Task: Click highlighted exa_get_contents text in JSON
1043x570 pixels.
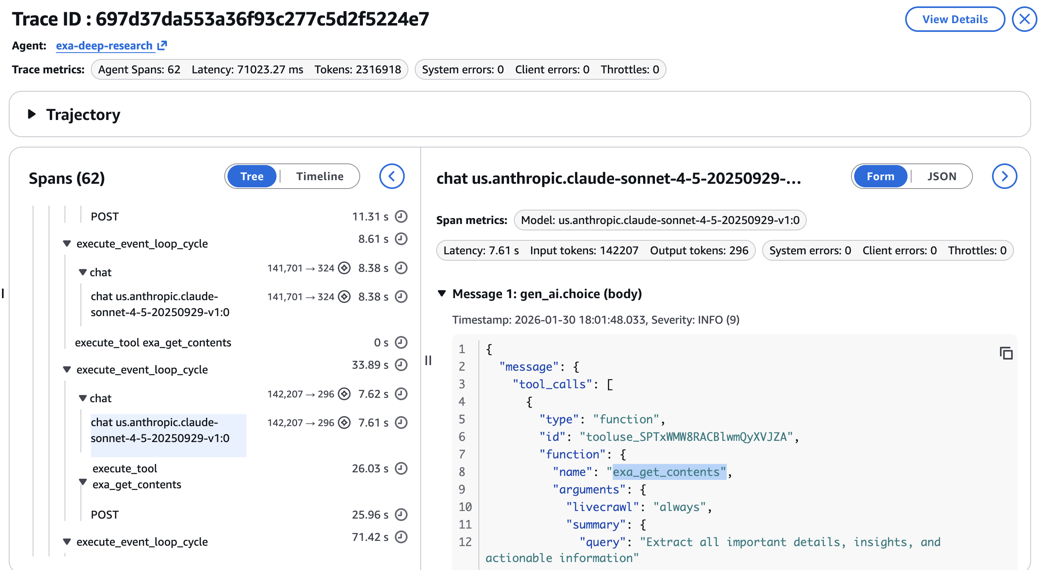Action: [x=669, y=472]
